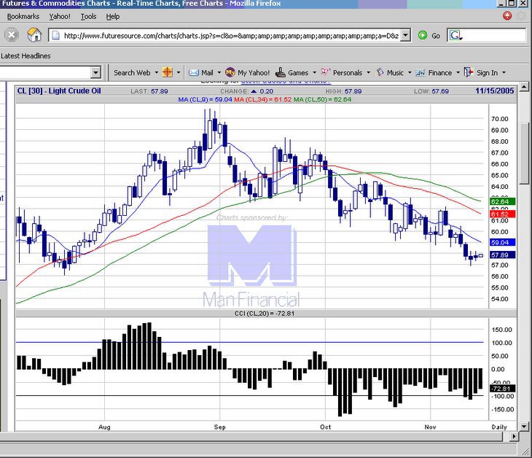The height and width of the screenshot is (458, 532).
Task: Expand the Music dropdown arrow
Action: [410, 73]
